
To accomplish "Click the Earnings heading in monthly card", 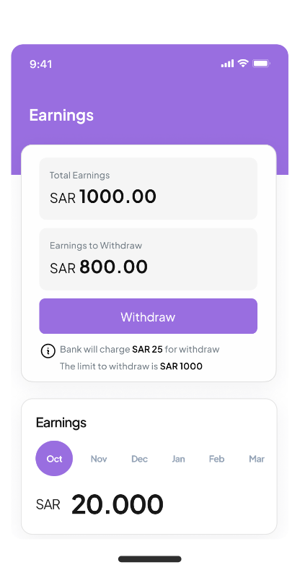I will point(61,423).
